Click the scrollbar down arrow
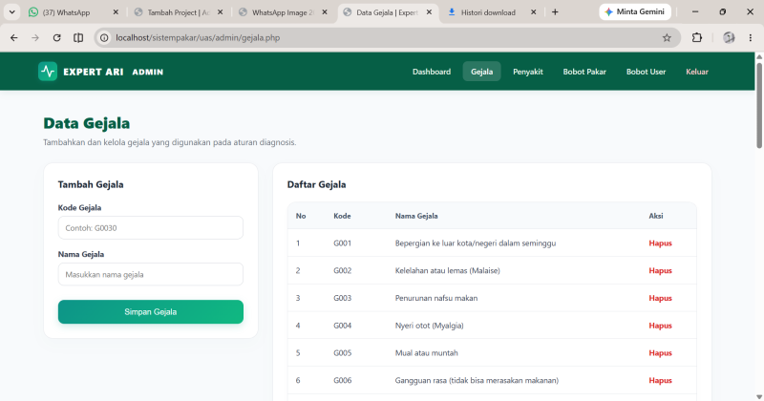764x401 pixels. tap(759, 396)
